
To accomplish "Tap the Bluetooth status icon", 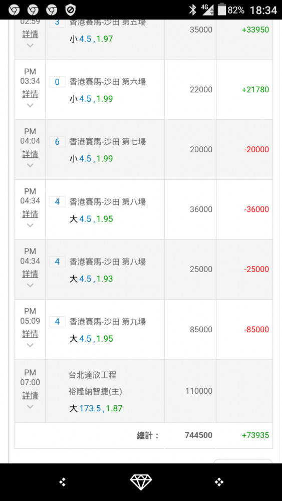I will (x=192, y=10).
